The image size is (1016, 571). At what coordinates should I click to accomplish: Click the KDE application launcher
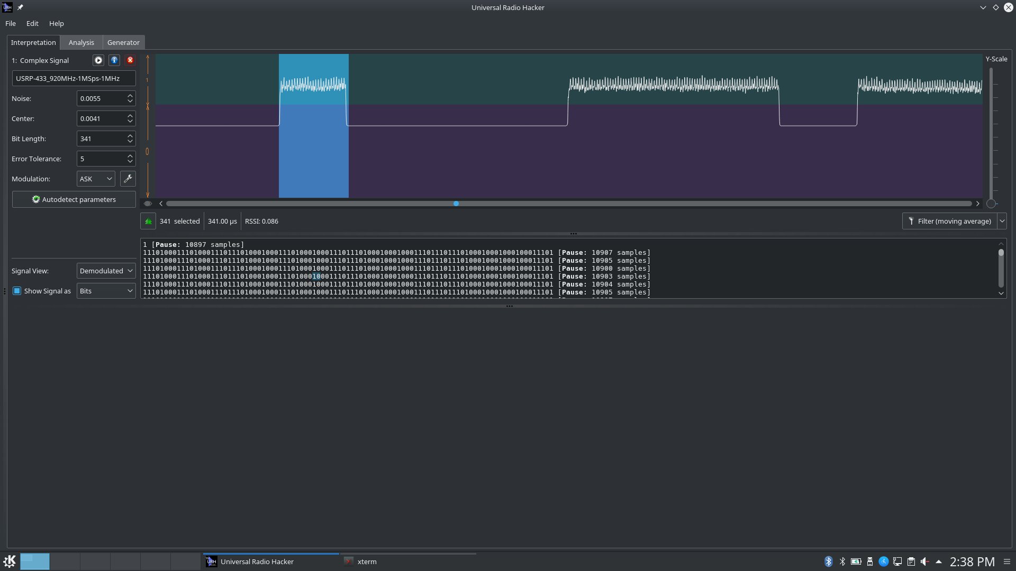(x=10, y=561)
